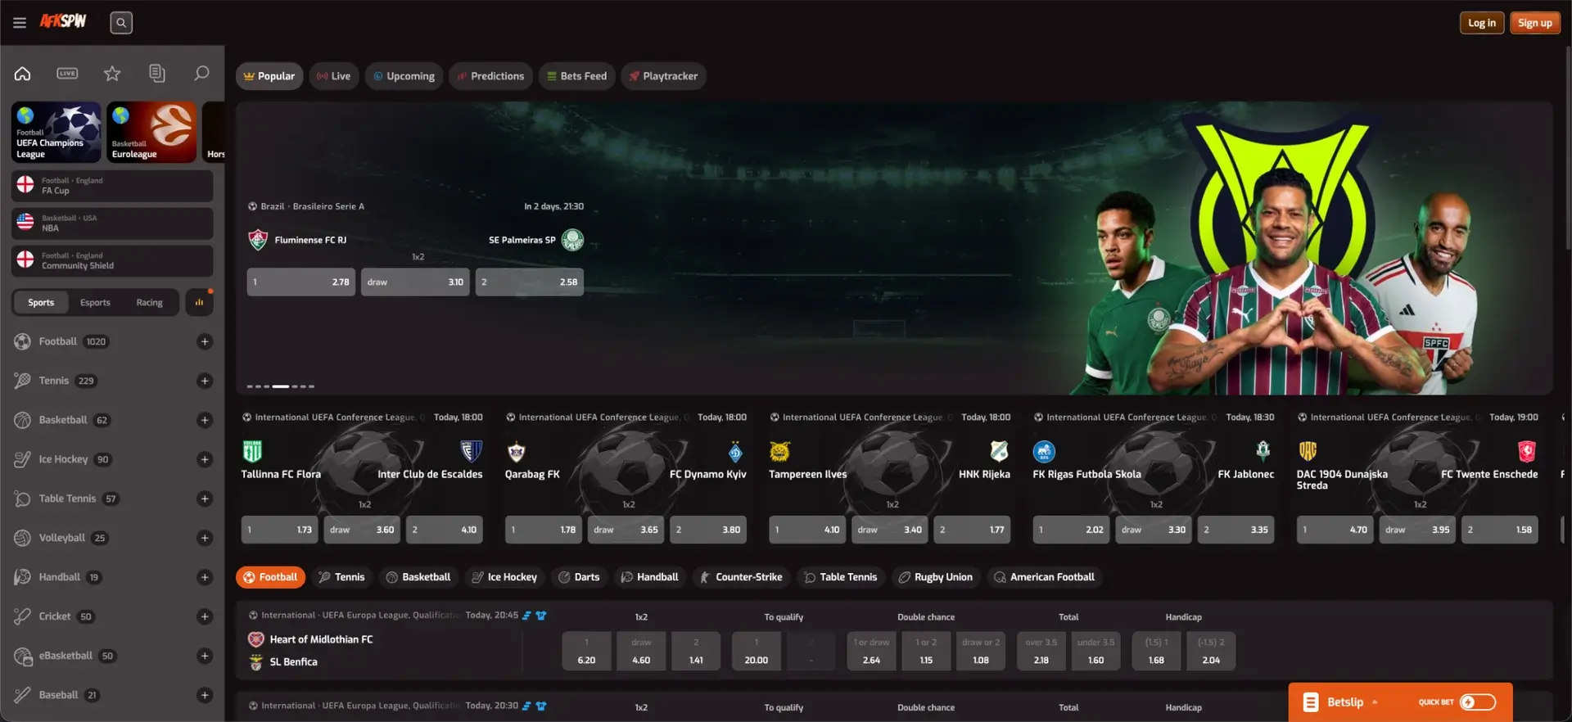Click the Log in button
The image size is (1572, 722).
point(1481,23)
